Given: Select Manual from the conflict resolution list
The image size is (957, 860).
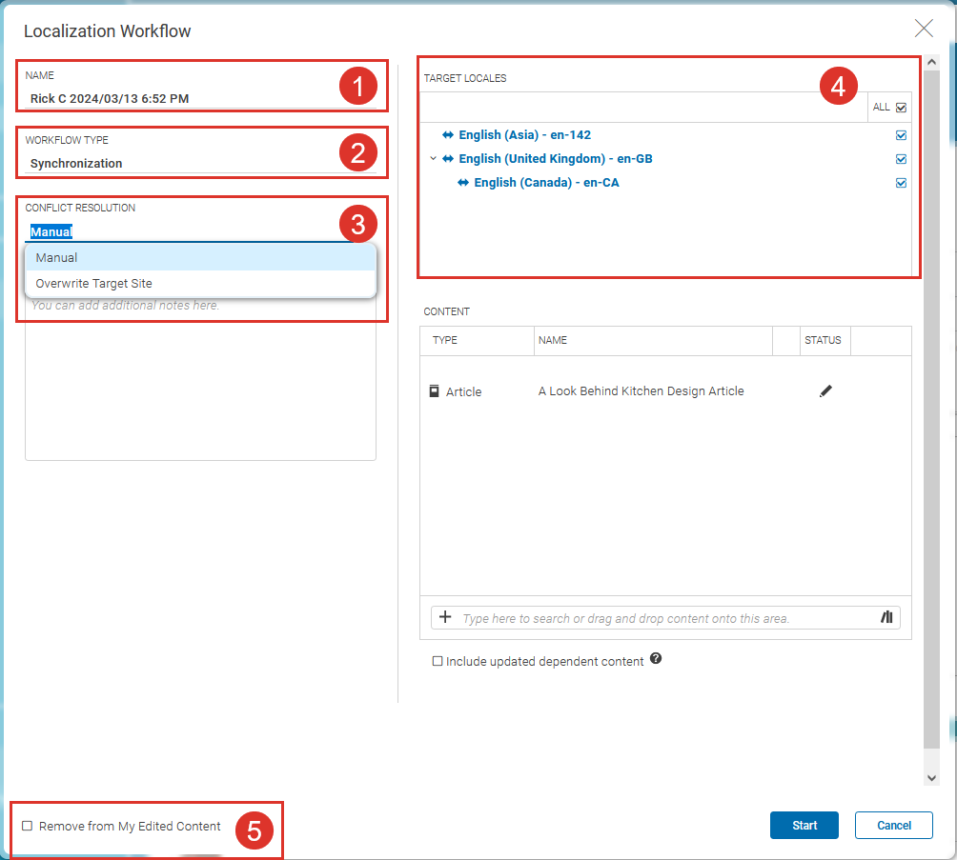Looking at the screenshot, I should pyautogui.click(x=56, y=257).
